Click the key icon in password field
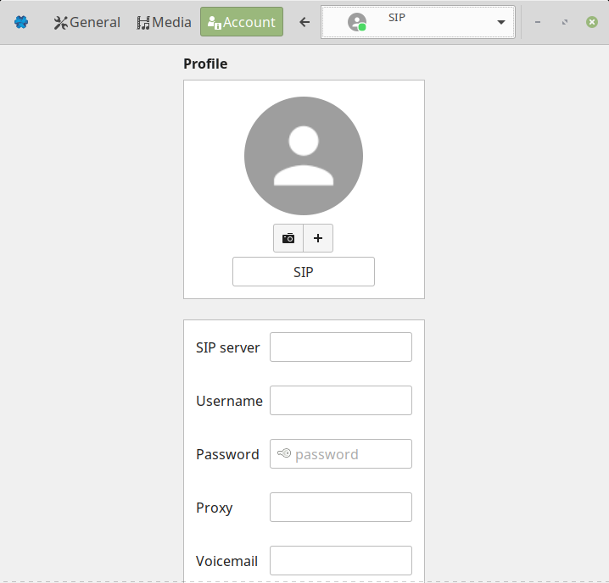 (284, 453)
